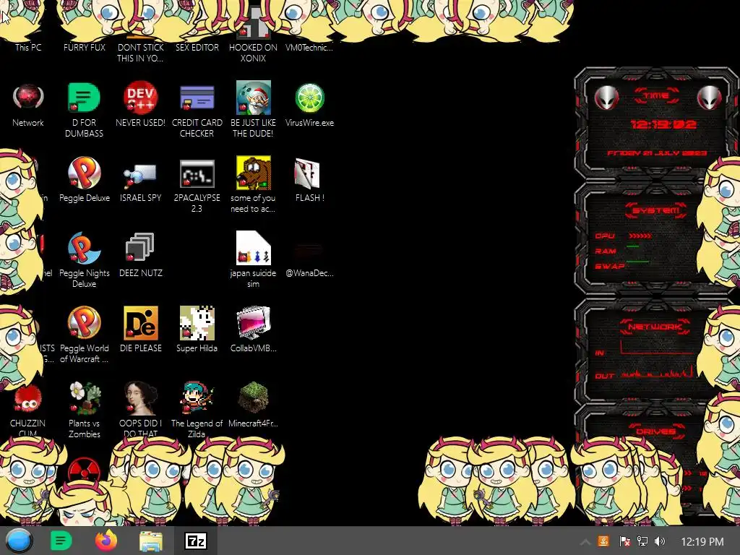This screenshot has width=740, height=555.
Task: Select the japan suicide sim file
Action: point(253,248)
